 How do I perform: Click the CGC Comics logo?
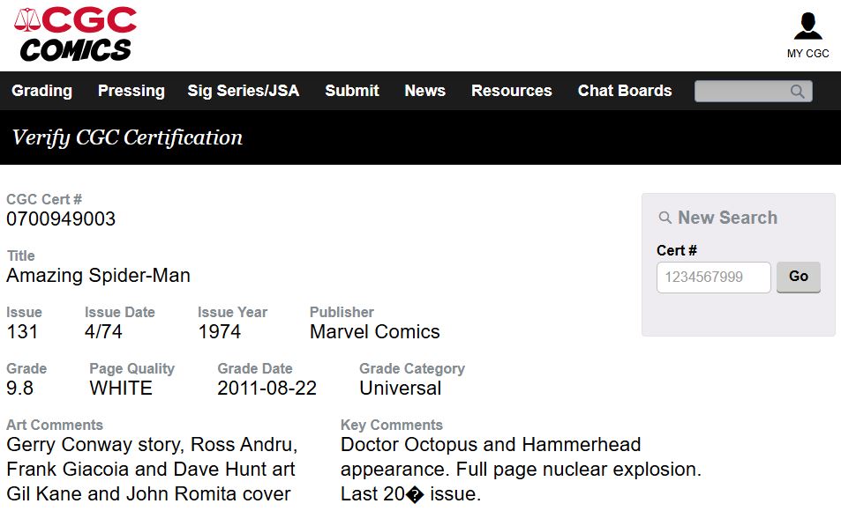point(75,34)
